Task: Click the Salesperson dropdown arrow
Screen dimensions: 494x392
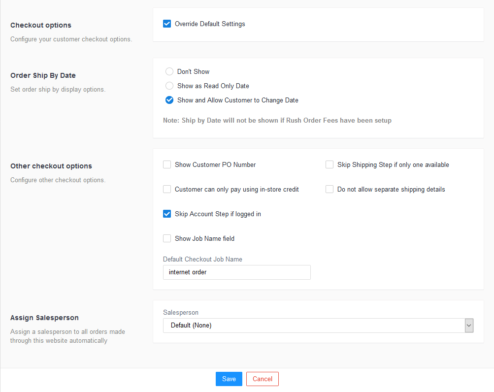Action: pyautogui.click(x=469, y=326)
